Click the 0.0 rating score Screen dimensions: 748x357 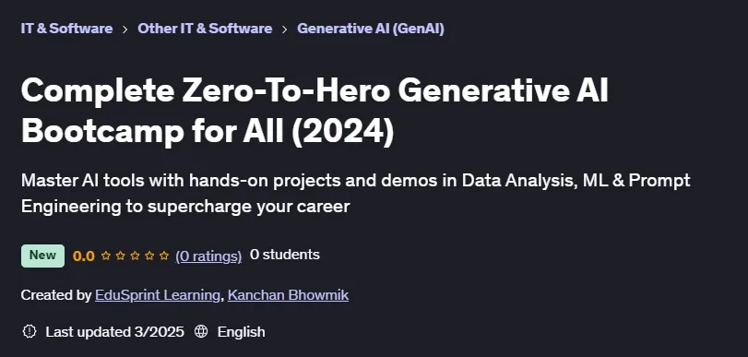pos(84,256)
